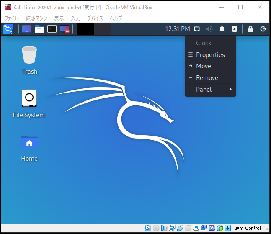Viewport: 271px width, 234px height.
Task: Open the 仮想マシン menu
Action: click(36, 18)
